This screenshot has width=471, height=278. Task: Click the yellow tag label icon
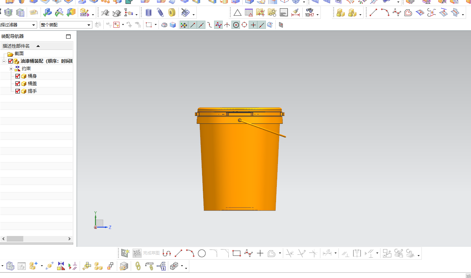click(34, 13)
